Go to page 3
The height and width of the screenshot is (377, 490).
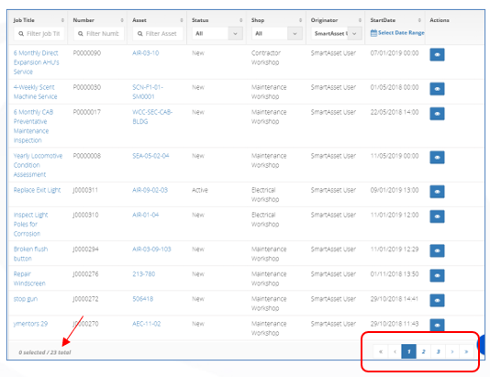438,351
